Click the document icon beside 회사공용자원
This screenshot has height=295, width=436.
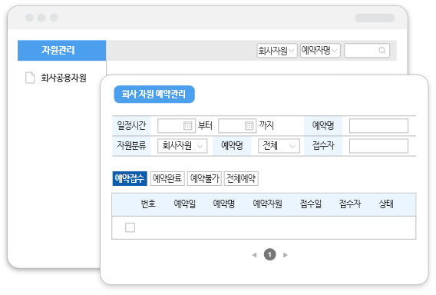click(30, 78)
